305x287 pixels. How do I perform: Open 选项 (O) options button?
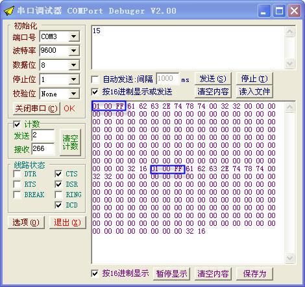[26, 223]
